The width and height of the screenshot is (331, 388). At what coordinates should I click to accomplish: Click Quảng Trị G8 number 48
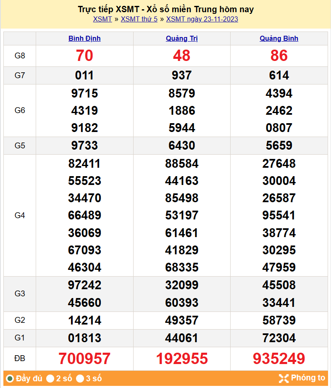pyautogui.click(x=181, y=55)
